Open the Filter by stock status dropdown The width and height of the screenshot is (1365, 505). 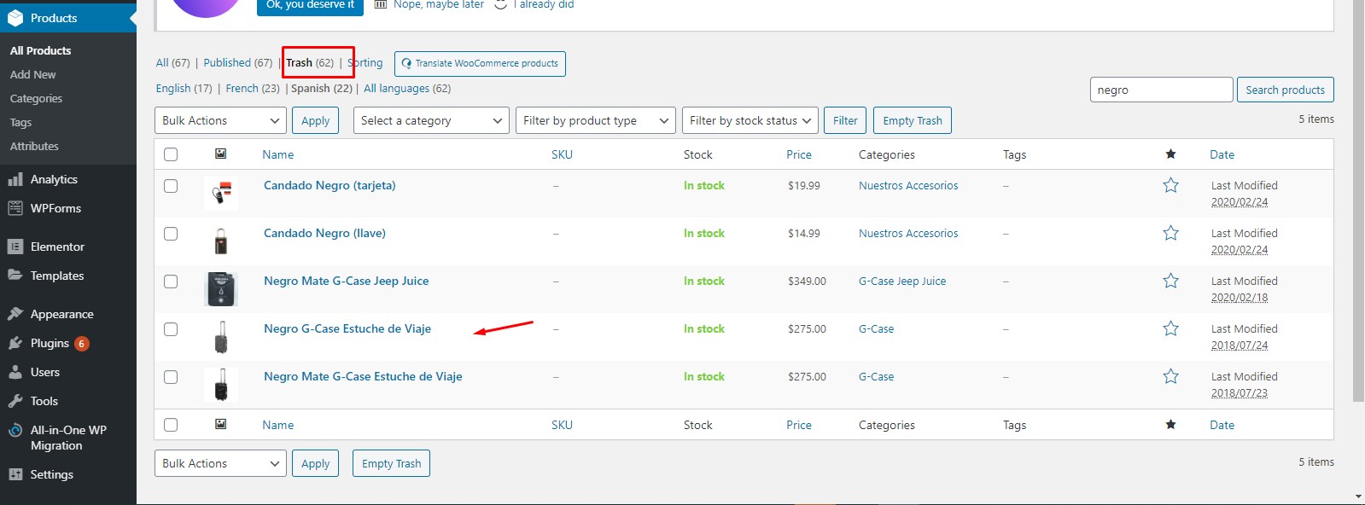coord(750,120)
